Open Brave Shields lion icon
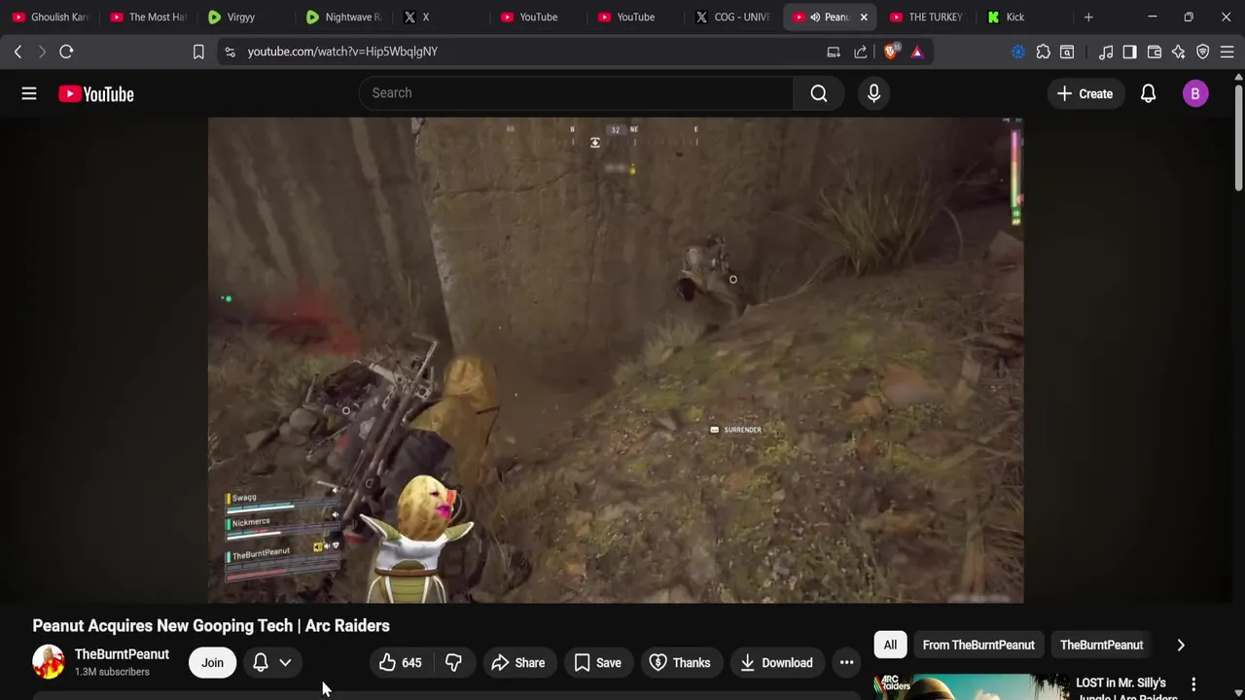This screenshot has height=700, width=1245. (891, 52)
